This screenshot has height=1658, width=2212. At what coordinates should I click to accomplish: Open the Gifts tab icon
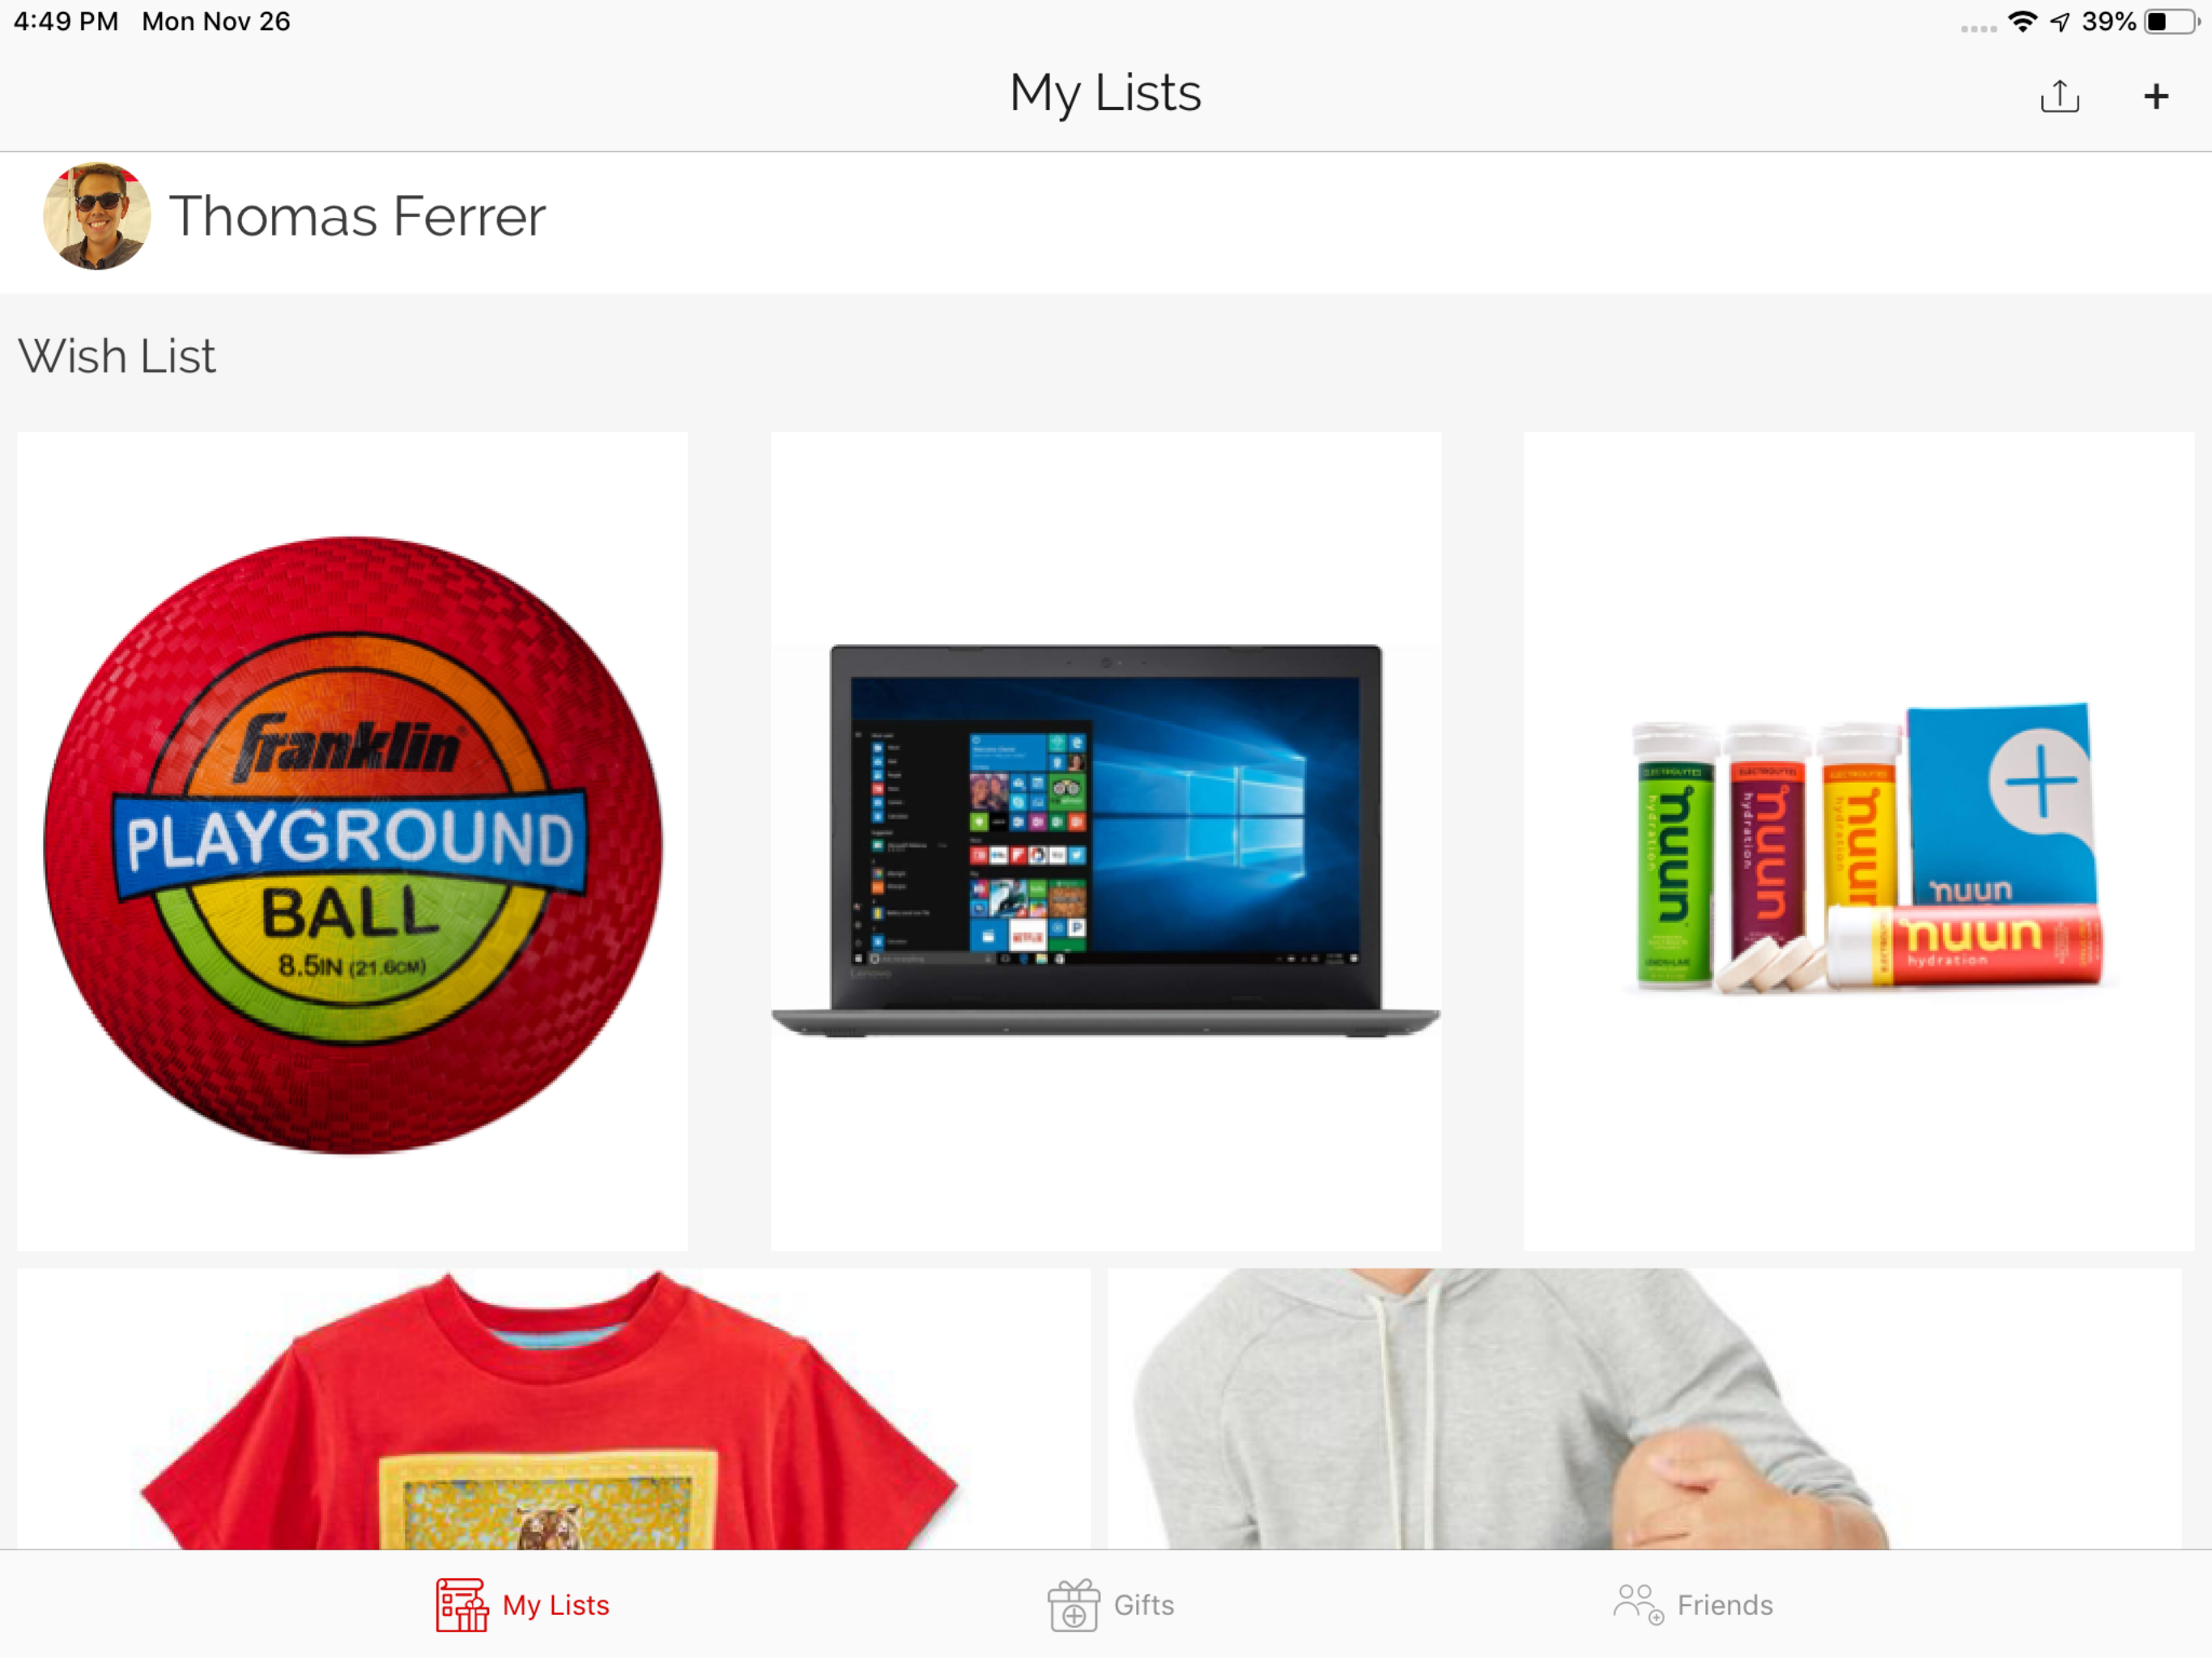click(1073, 1605)
